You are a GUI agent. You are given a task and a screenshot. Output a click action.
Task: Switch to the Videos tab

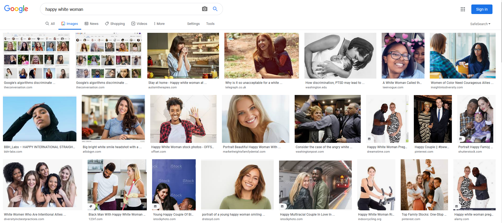tap(139, 24)
